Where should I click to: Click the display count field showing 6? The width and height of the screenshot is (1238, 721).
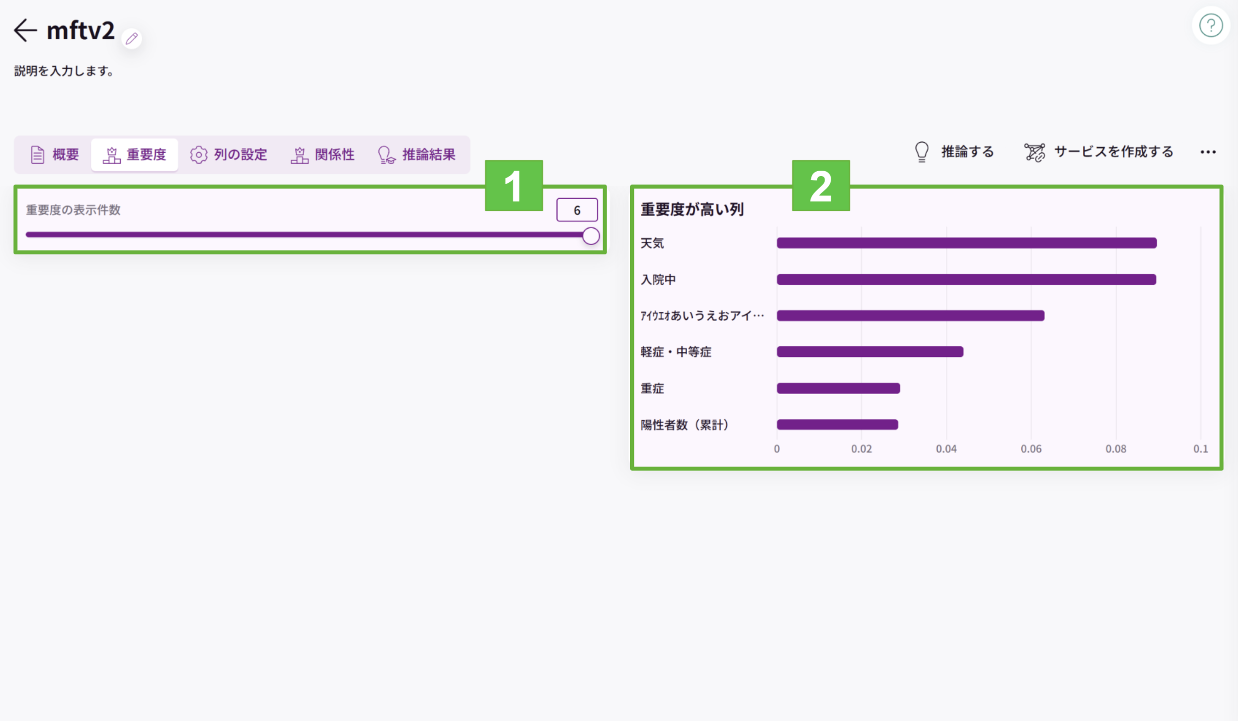pyautogui.click(x=577, y=210)
